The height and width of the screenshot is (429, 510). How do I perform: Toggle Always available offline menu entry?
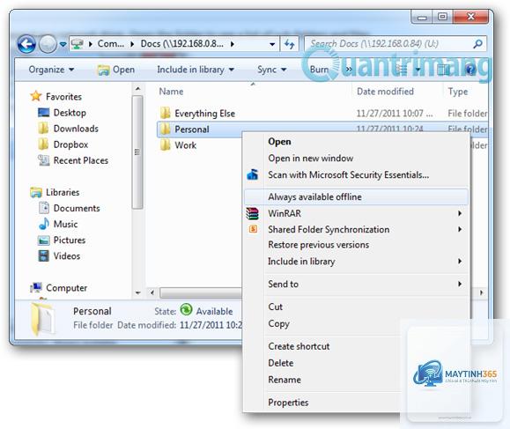click(356, 196)
